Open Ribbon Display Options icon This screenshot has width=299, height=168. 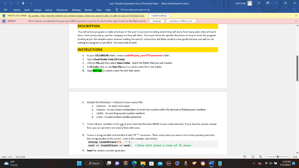[268, 3]
